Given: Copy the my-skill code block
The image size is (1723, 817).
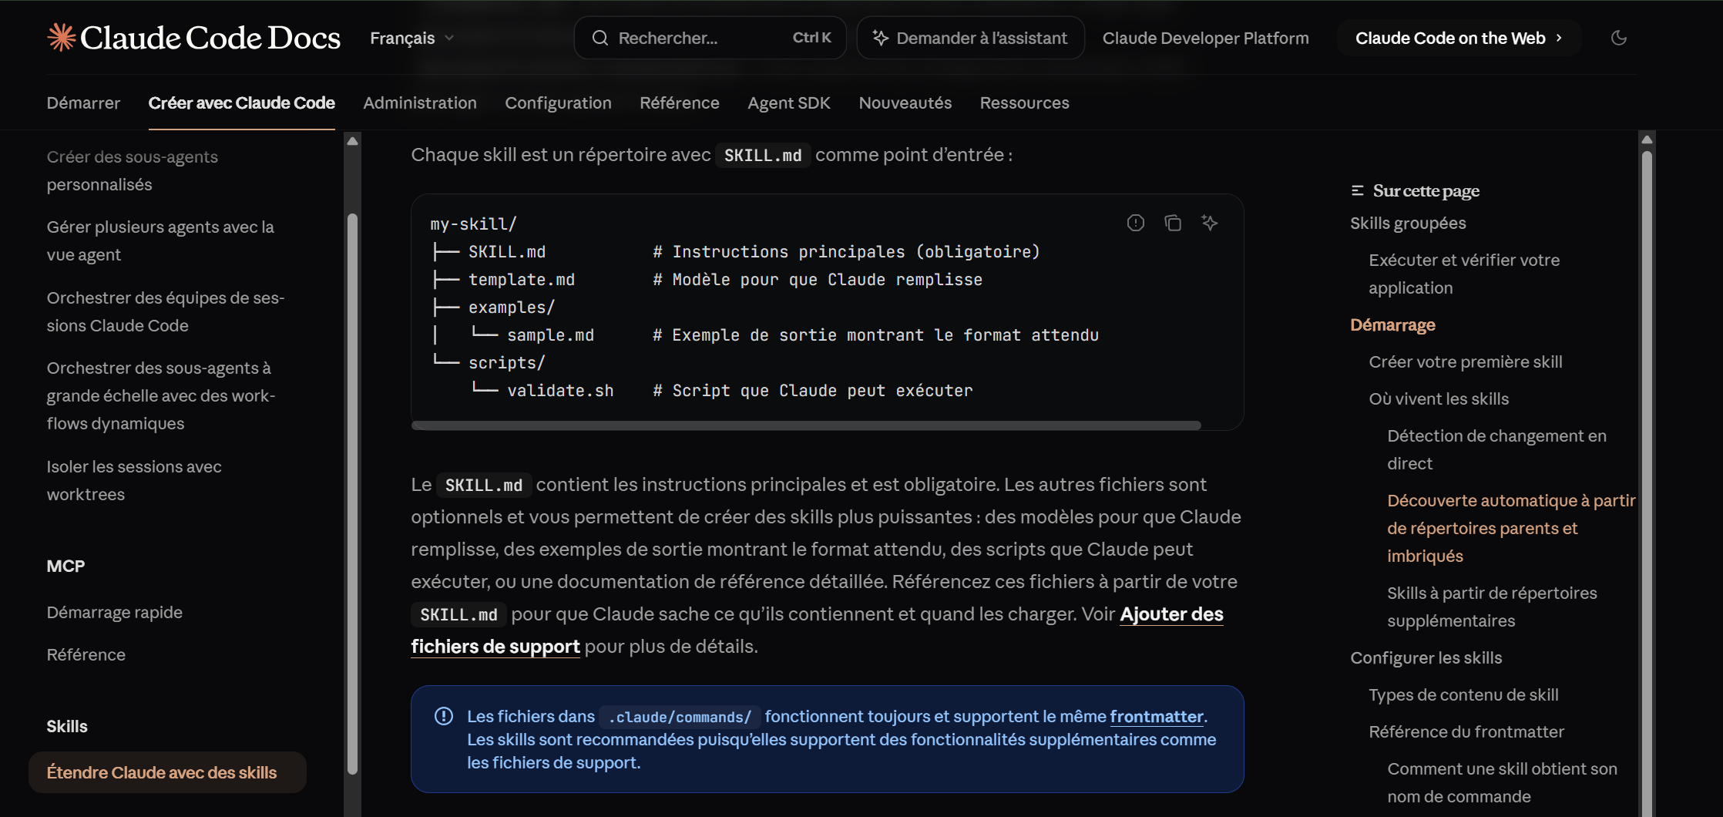Looking at the screenshot, I should coord(1173,223).
